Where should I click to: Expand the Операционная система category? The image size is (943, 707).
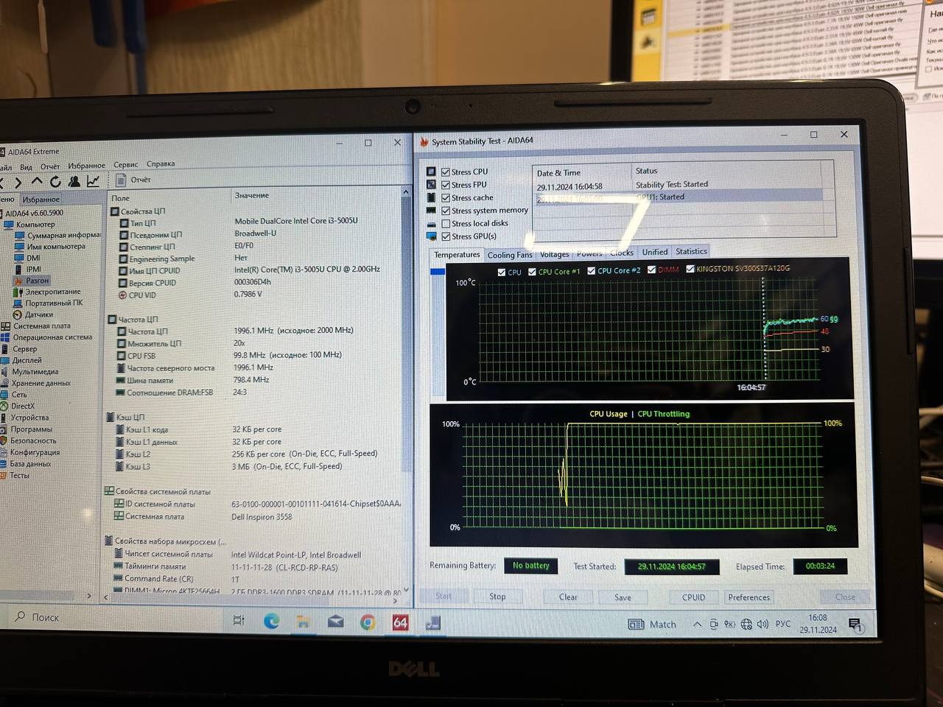coord(47,337)
